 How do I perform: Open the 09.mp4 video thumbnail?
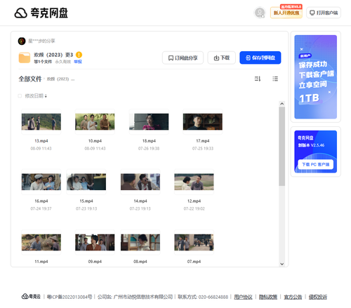click(95, 243)
